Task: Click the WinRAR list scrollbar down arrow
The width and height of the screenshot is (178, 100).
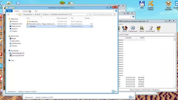Action: pos(175,87)
